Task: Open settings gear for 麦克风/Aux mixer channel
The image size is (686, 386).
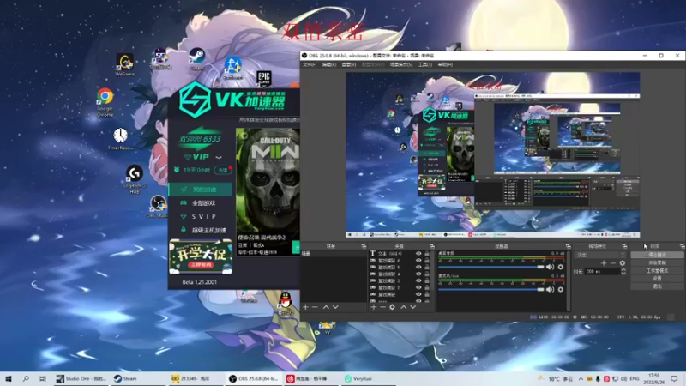Action: pyautogui.click(x=561, y=289)
